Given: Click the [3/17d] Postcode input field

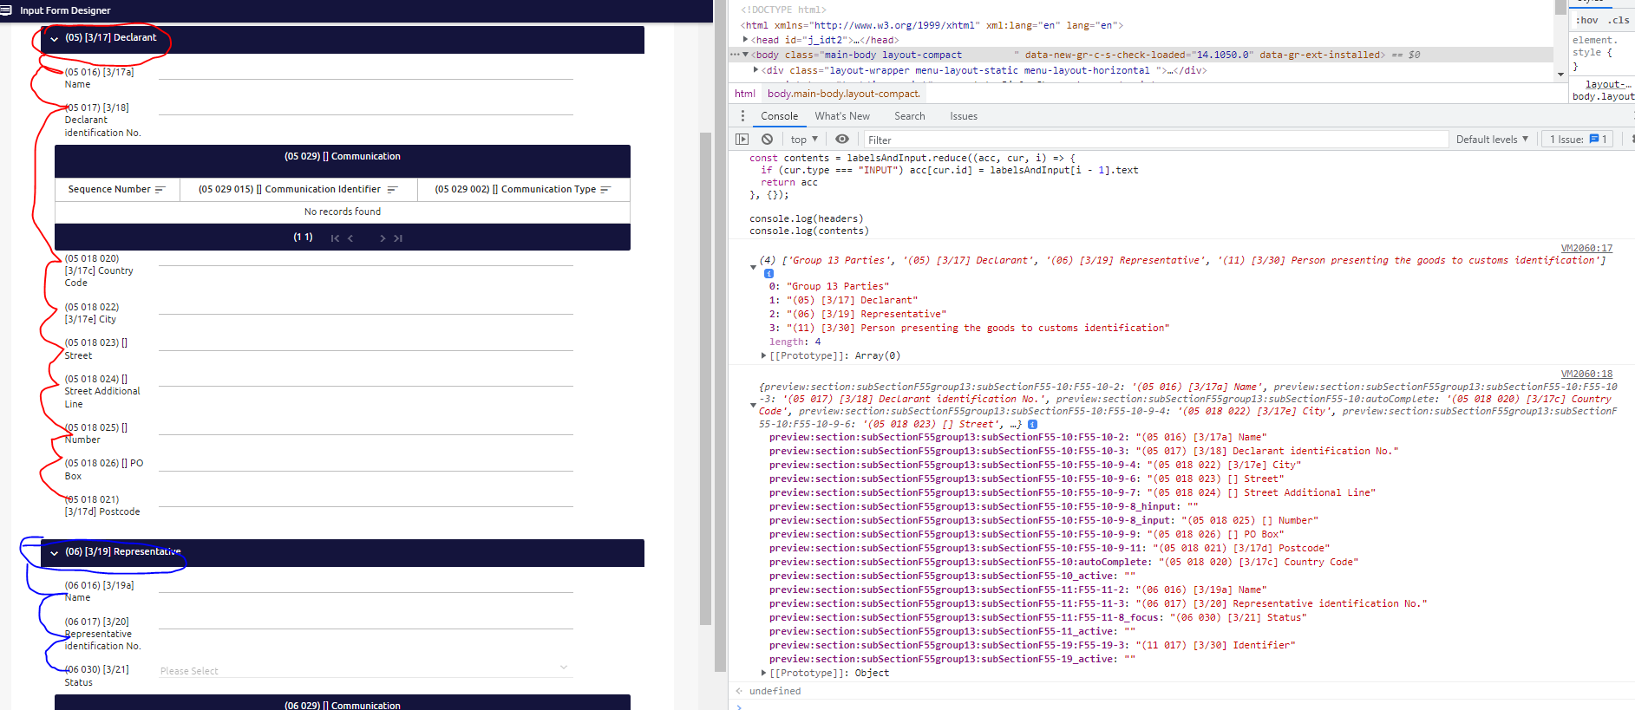Looking at the screenshot, I should pyautogui.click(x=365, y=499).
